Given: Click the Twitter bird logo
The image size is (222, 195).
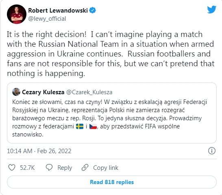Looking at the screenshot, I should (x=211, y=9).
